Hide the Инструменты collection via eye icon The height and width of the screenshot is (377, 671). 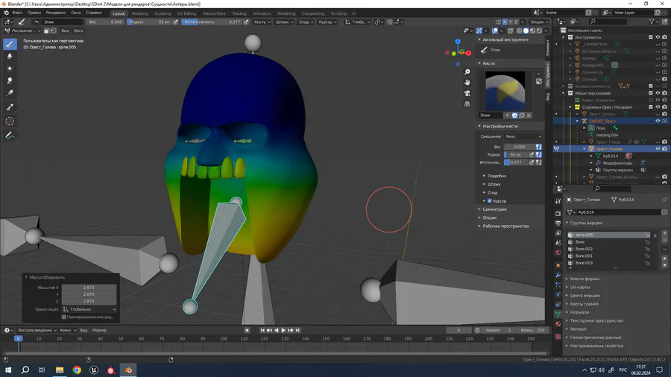(x=658, y=37)
